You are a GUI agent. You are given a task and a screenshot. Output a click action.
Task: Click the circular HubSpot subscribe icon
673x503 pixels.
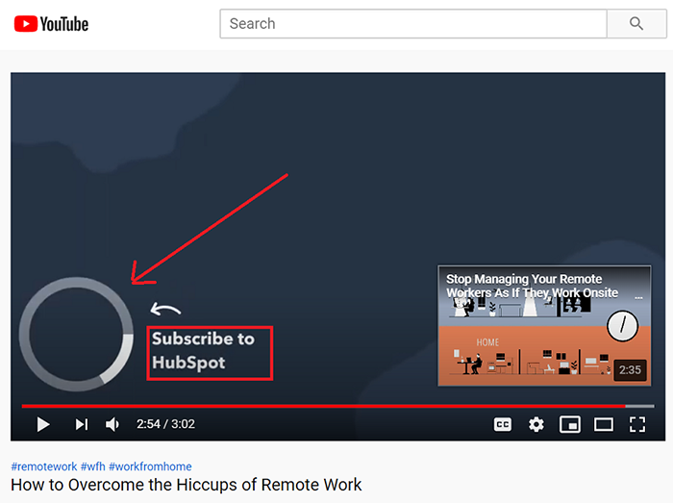point(77,335)
